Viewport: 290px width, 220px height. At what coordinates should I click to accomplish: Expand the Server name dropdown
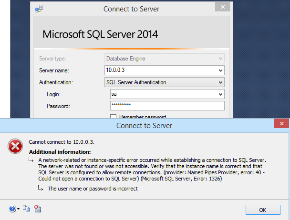tap(220, 70)
